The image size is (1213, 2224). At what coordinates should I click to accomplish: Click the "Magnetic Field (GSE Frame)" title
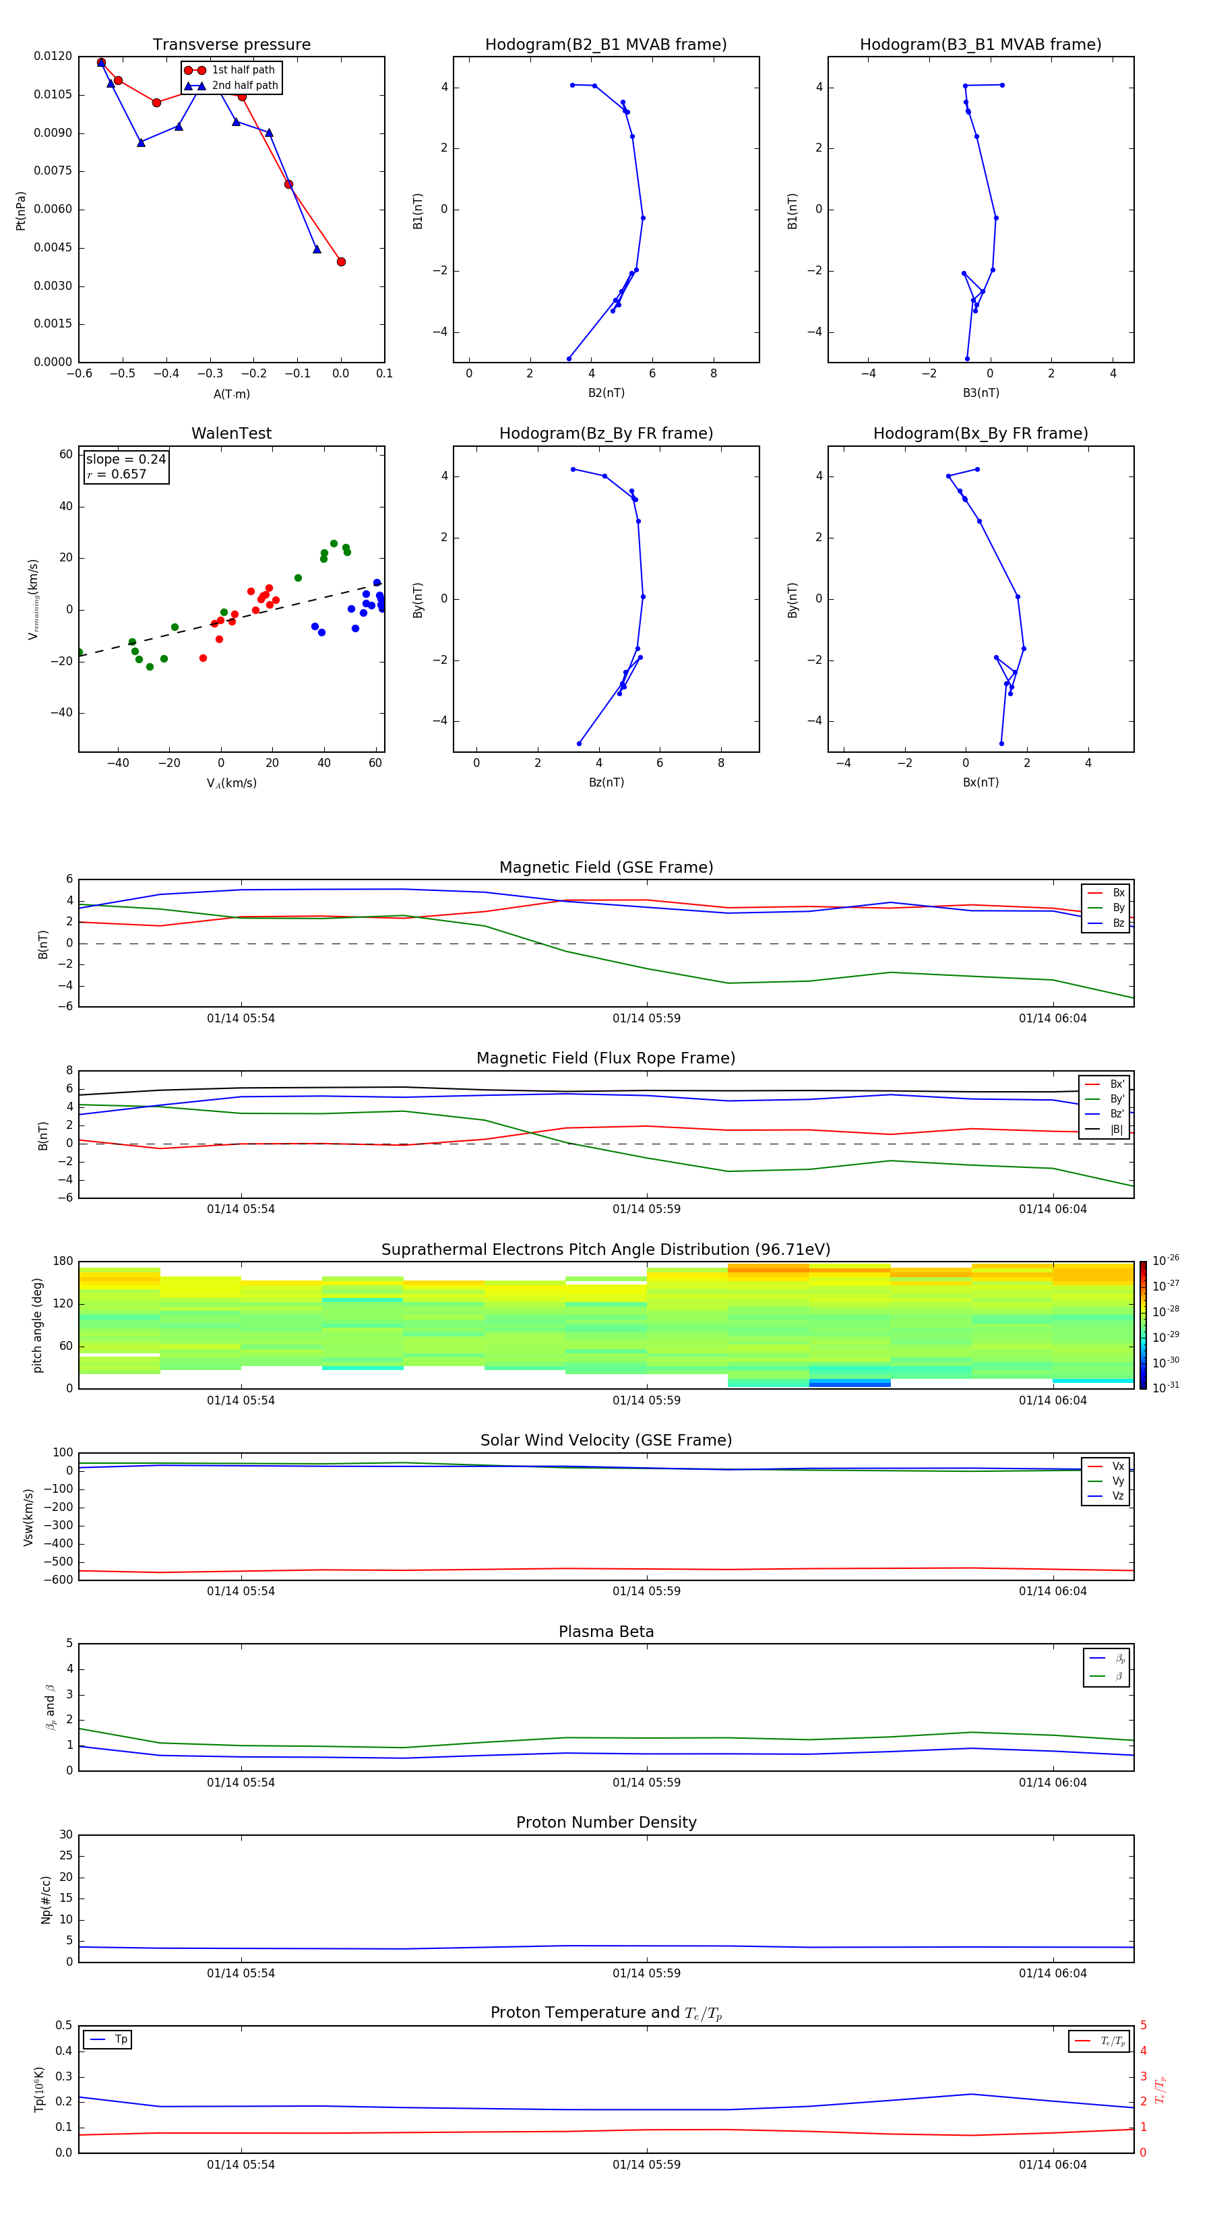pos(606,867)
